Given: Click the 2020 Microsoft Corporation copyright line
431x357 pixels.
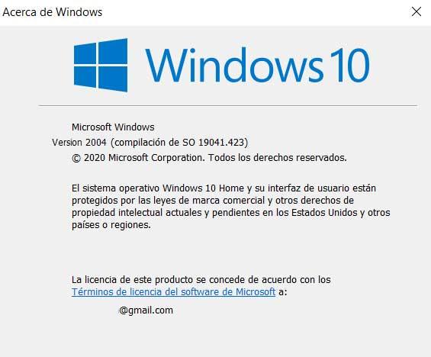Looking at the screenshot, I should [x=209, y=158].
